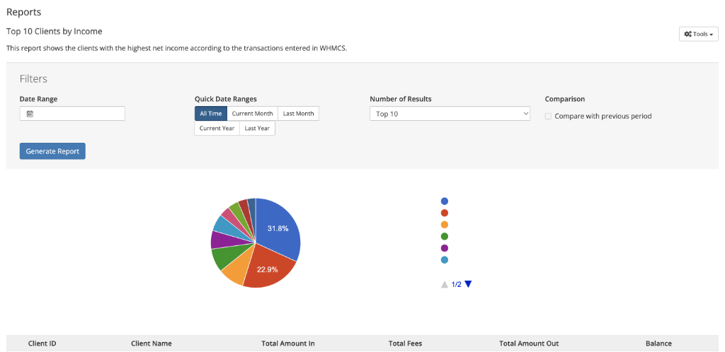Click the previous page arrow in chart legend
725x352 pixels.
click(x=445, y=284)
